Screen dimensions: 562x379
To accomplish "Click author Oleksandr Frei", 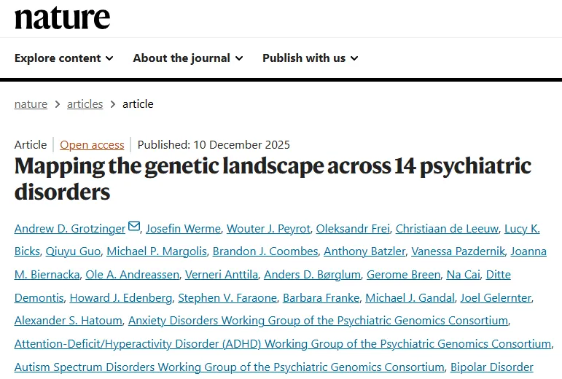I will 351,228.
